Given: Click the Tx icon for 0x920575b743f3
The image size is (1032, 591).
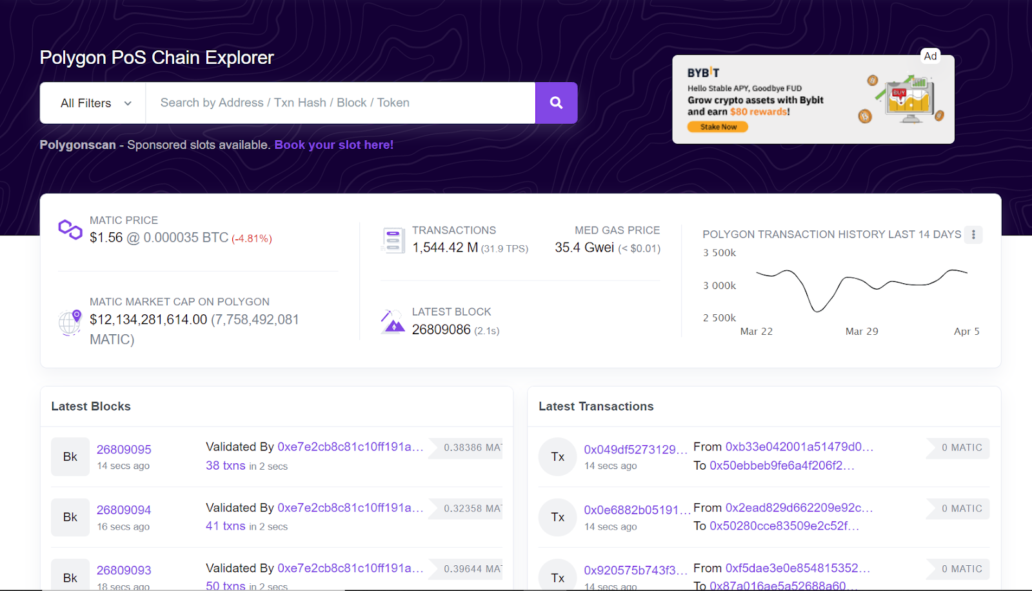Looking at the screenshot, I should point(558,576).
